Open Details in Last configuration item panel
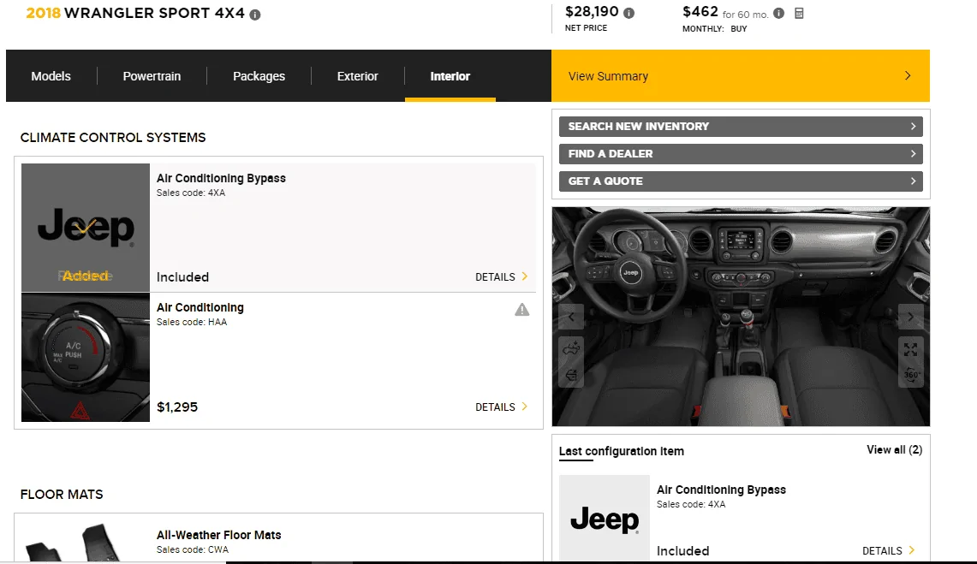 click(889, 550)
